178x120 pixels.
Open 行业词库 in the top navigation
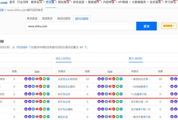pos(23,2)
